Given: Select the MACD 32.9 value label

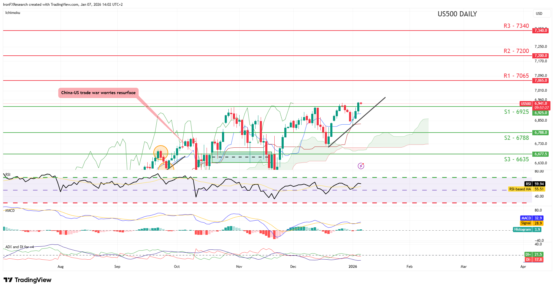Looking at the screenshot, I should click(x=532, y=218).
